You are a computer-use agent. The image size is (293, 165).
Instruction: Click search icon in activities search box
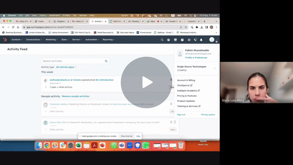point(106,61)
